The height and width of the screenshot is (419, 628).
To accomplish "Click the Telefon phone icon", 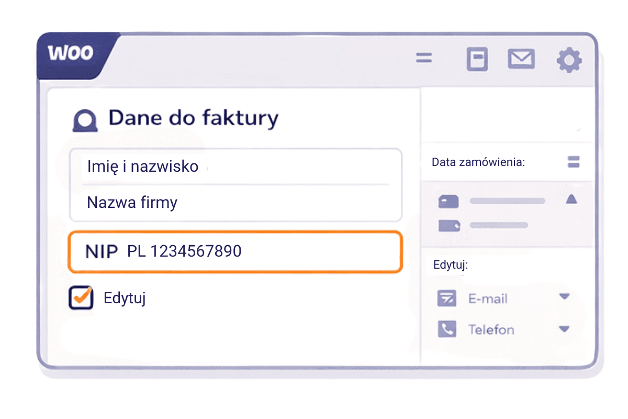I will (446, 329).
